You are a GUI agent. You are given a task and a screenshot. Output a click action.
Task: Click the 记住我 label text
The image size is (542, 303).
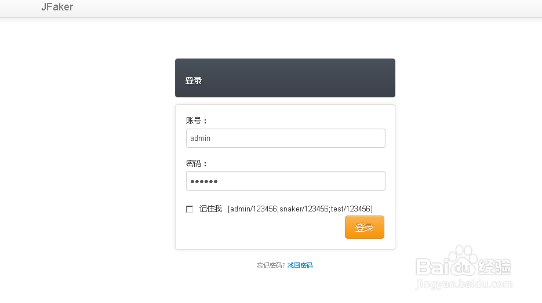210,209
